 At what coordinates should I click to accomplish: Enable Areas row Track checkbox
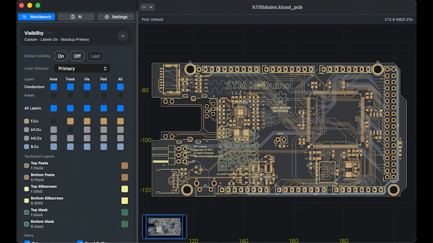[x=70, y=96]
